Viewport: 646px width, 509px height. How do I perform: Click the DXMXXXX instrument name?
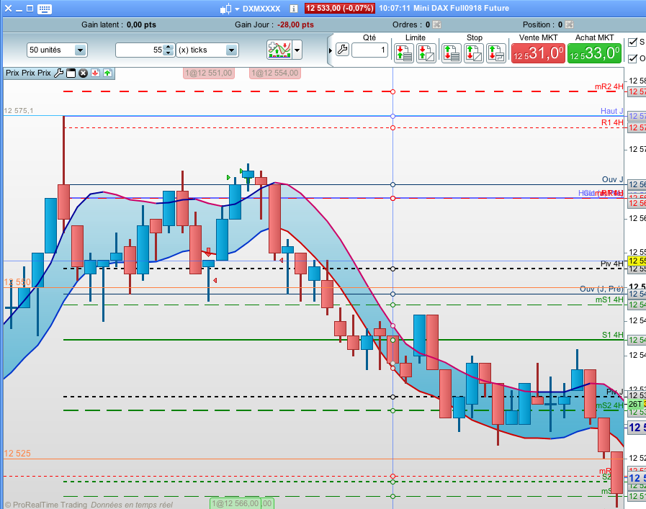point(261,9)
